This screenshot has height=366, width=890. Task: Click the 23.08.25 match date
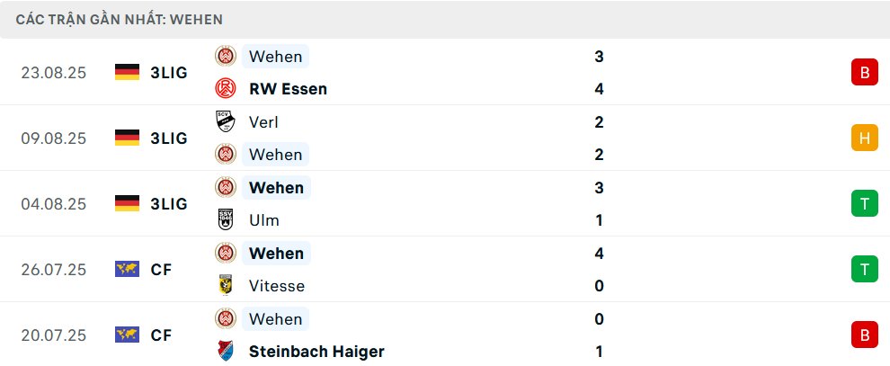[x=54, y=72]
